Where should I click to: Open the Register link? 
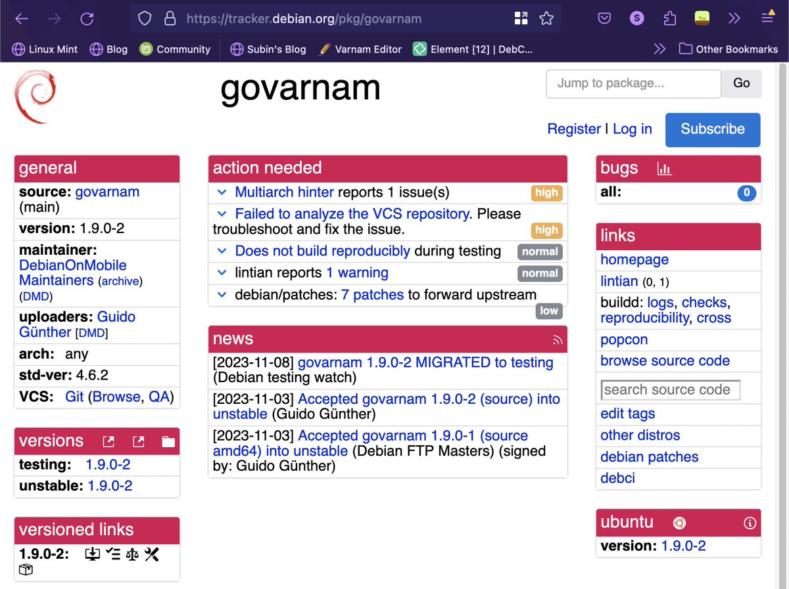coord(574,129)
